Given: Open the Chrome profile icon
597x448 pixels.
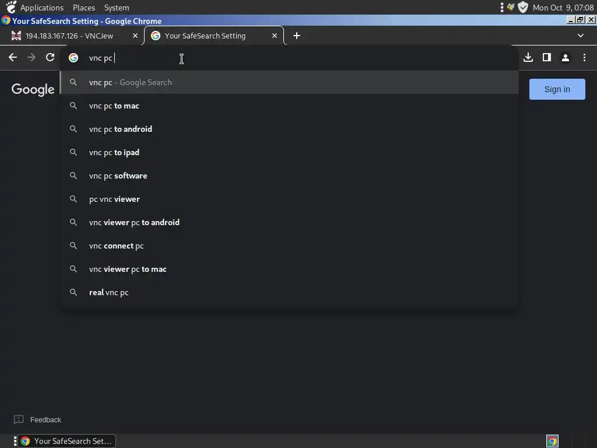Looking at the screenshot, I should click(566, 58).
